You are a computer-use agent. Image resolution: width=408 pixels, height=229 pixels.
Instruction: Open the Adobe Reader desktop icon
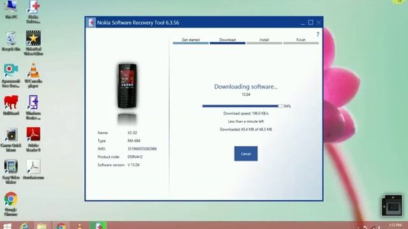tap(33, 139)
